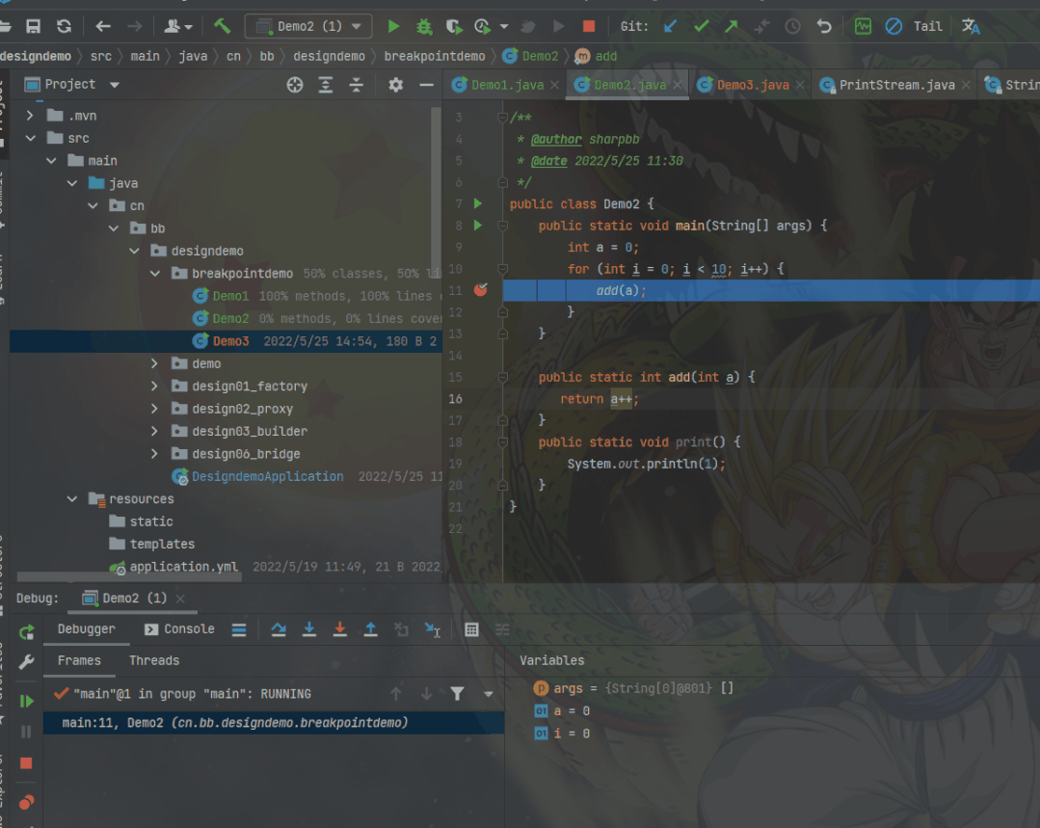Collapse the breakpointdemo package folder
1040x828 pixels.
pos(155,274)
